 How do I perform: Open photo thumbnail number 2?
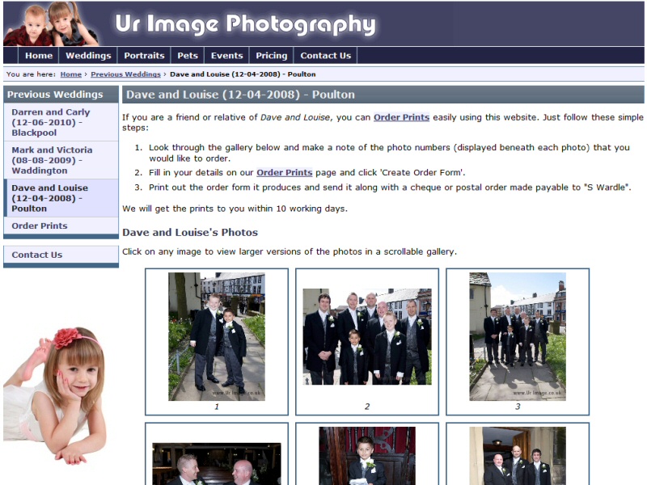[367, 336]
